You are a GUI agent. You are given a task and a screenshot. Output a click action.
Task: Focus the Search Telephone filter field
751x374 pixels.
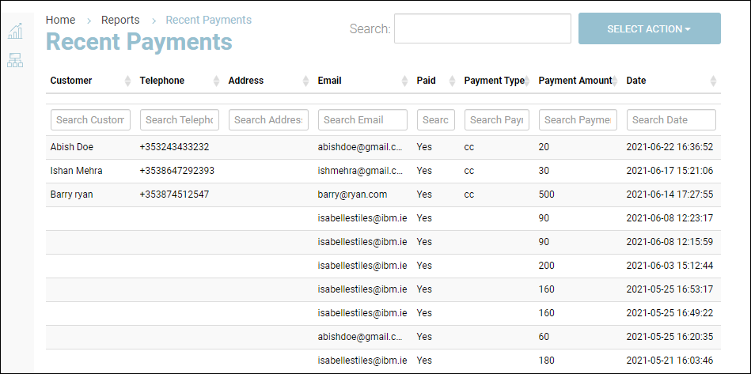pos(180,120)
